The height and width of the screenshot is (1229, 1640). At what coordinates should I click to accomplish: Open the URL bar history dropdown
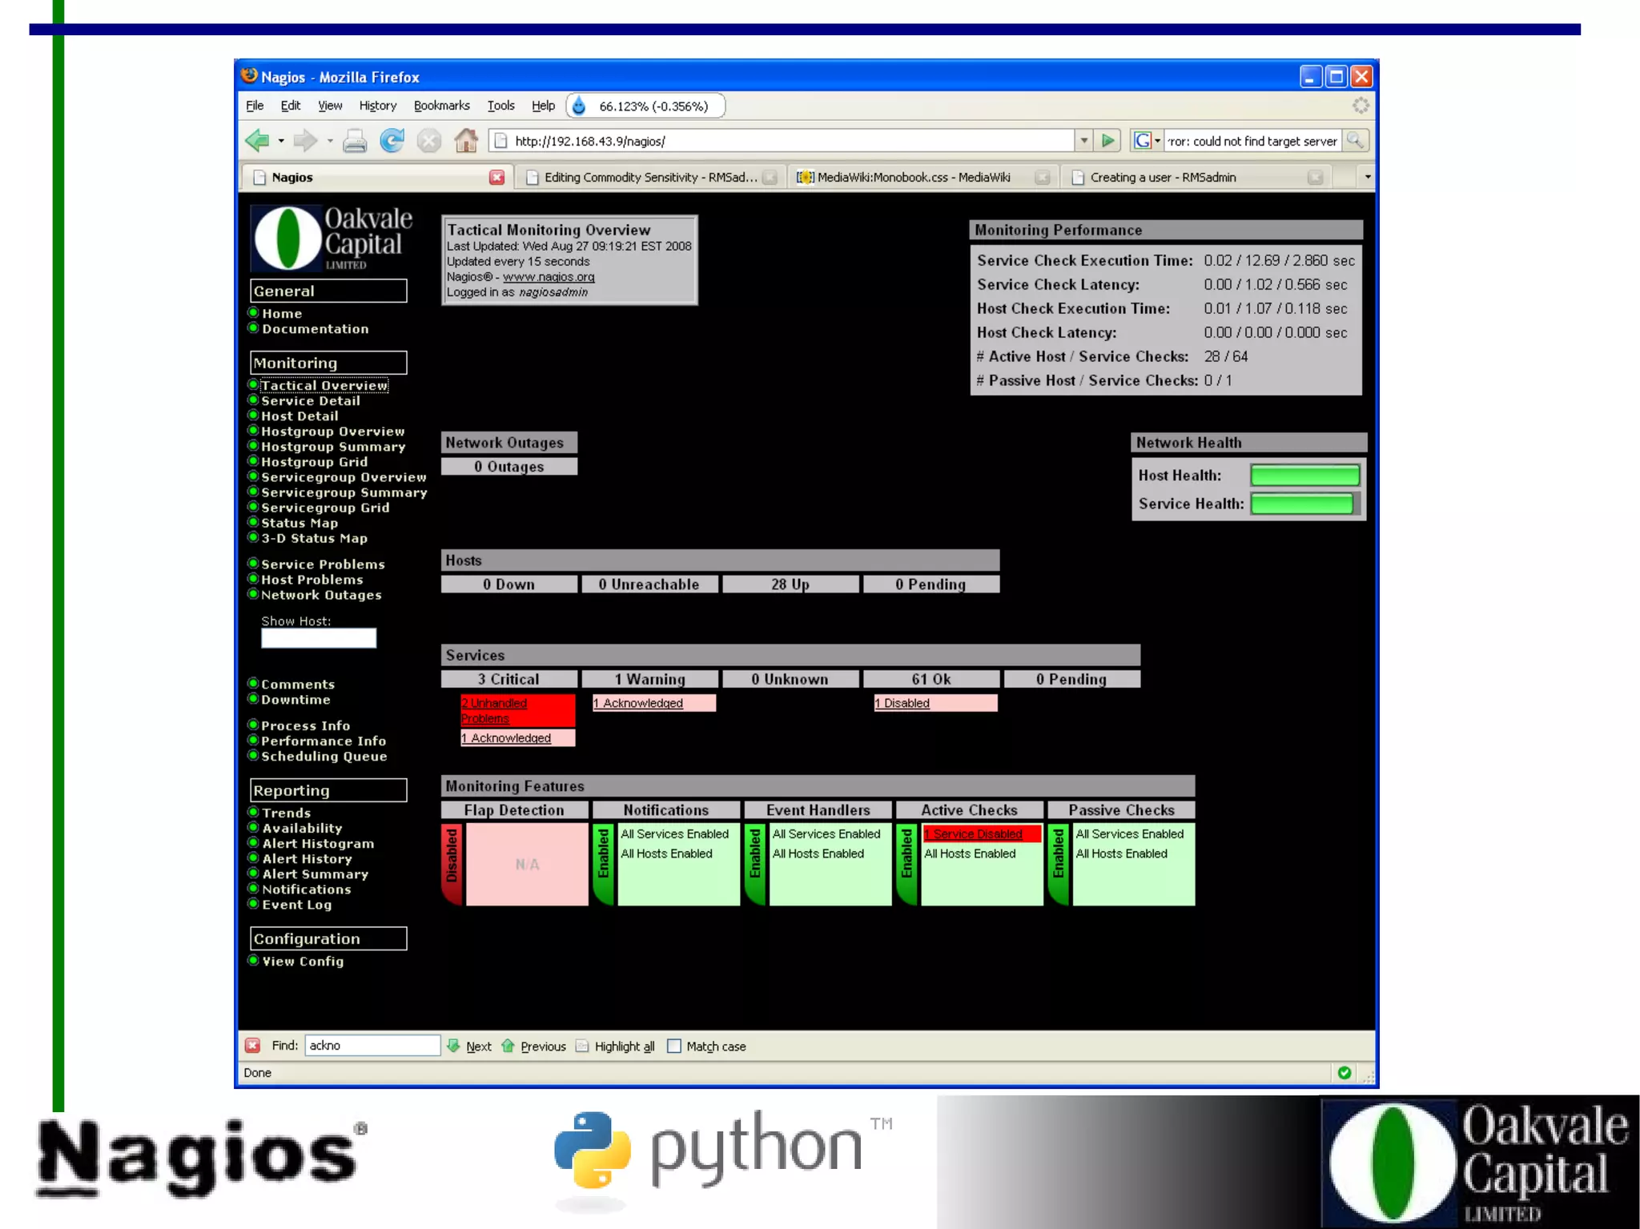pos(1083,141)
